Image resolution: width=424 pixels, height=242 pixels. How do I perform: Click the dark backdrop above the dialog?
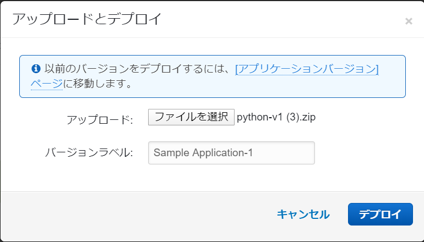(212, 1)
